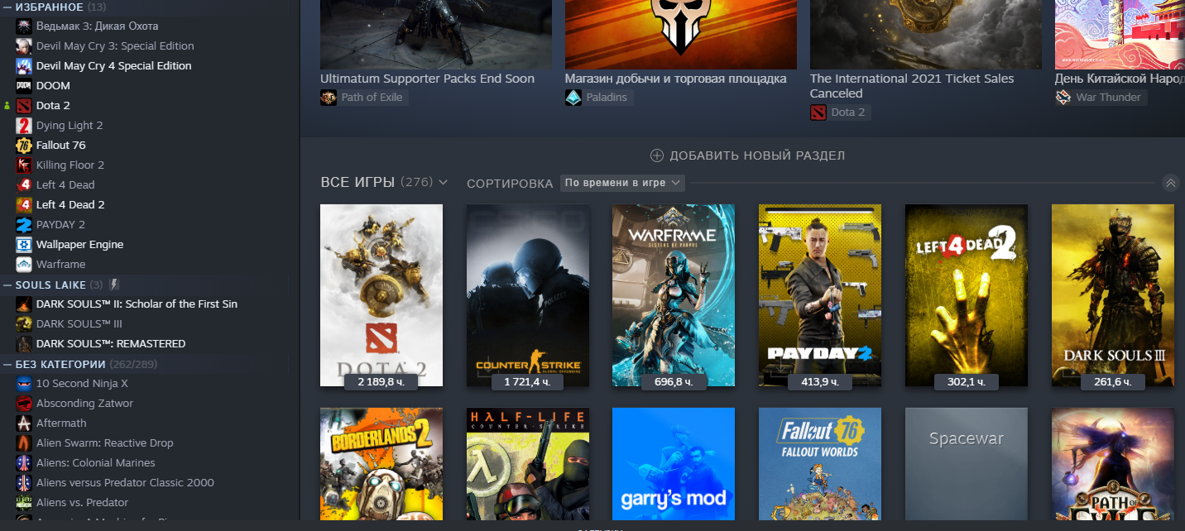
Task: Select Aliens versus Predator Classic 2000
Action: tap(125, 482)
